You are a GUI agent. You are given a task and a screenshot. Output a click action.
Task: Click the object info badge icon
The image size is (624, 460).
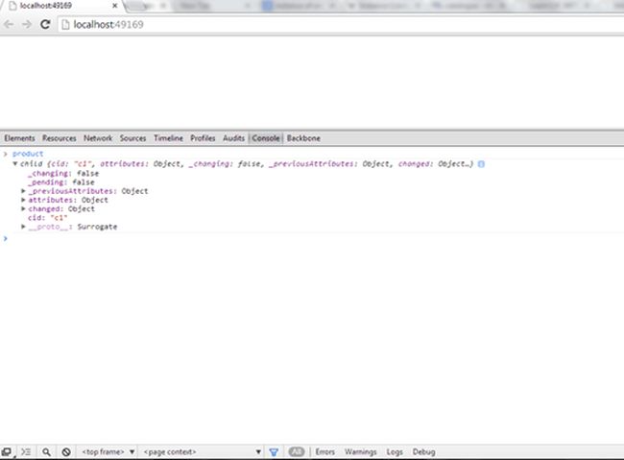(x=481, y=164)
